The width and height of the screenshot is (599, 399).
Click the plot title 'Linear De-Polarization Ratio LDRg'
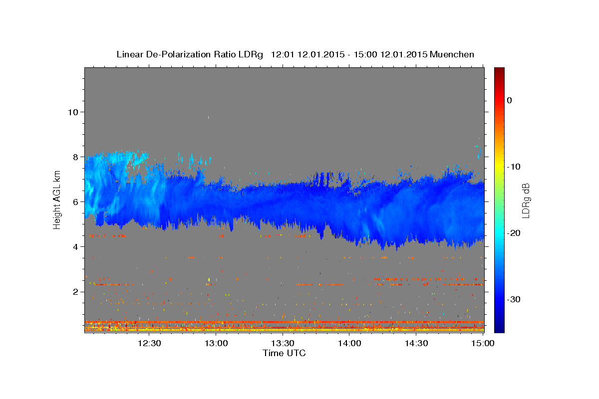point(189,54)
